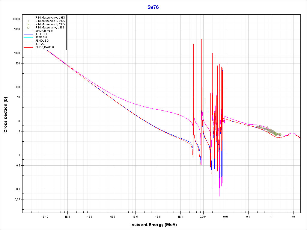Click the Se76 chart title
Viewport: 307px width, 230px height.
coord(153,7)
